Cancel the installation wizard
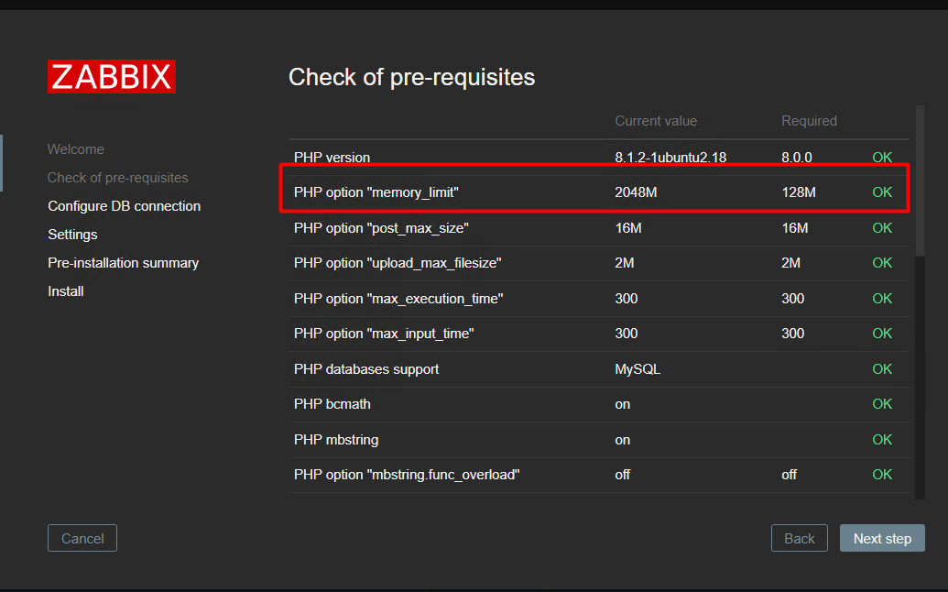The image size is (948, 592). point(82,538)
